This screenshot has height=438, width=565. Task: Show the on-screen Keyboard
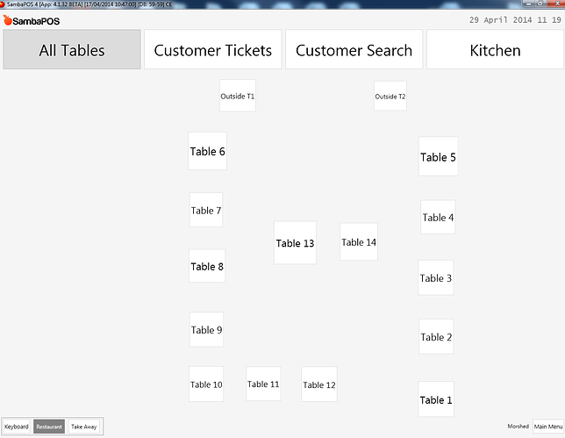[17, 427]
